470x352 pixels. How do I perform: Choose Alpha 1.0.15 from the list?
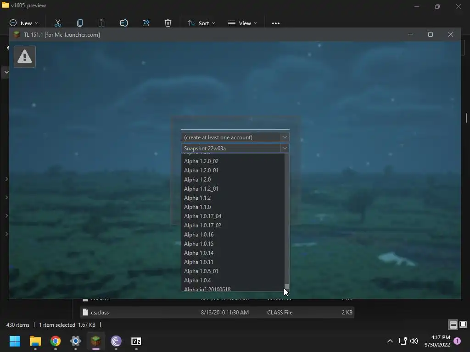233,244
